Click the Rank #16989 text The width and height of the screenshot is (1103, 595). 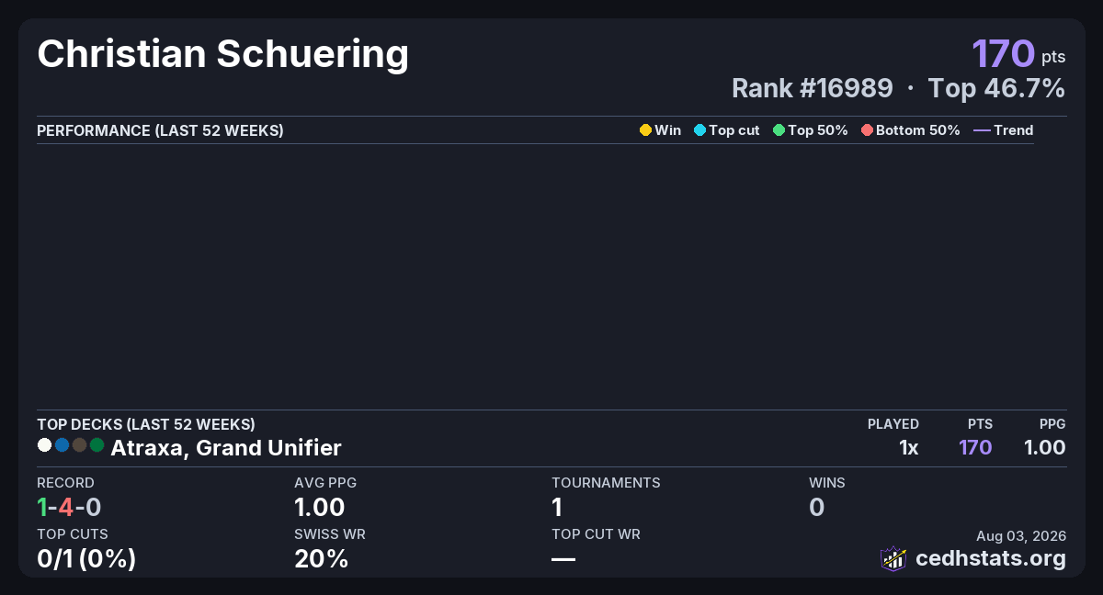click(x=813, y=88)
